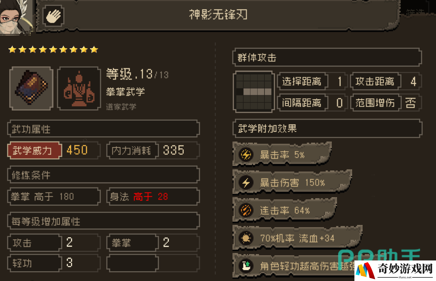436x281 pixels.
Task: Click the 内力消耗 335 field
Action: (x=153, y=151)
